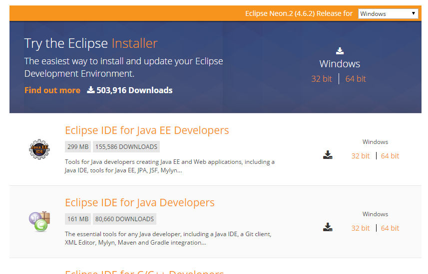Image resolution: width=428 pixels, height=274 pixels.
Task: Choose 64 bit for Java EE Developers
Action: click(390, 156)
